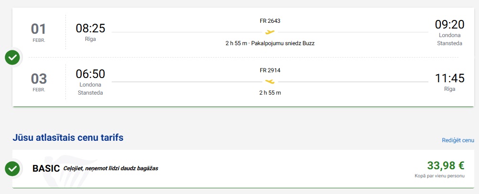The image size is (479, 194).
Task: Click the Jūsu atlasītais cenu tarifs heading
Action: (x=68, y=138)
